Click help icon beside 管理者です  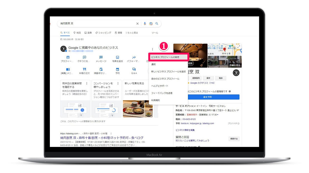[230, 91]
